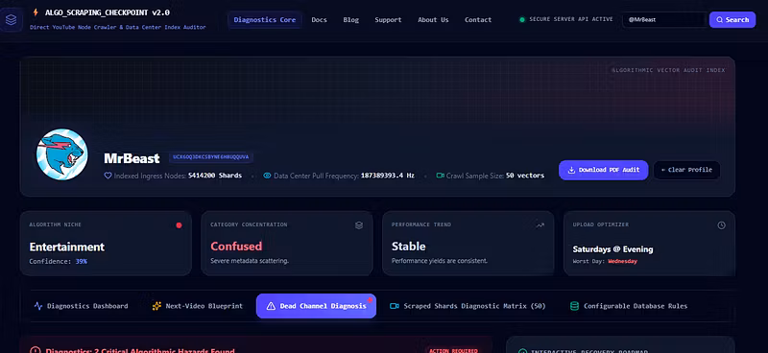Click the SECURE SERVER API ACTIVE status text
768x353 pixels.
571,19
